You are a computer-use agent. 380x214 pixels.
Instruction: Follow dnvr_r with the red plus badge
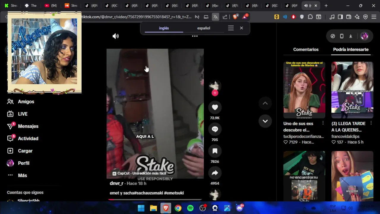click(215, 93)
